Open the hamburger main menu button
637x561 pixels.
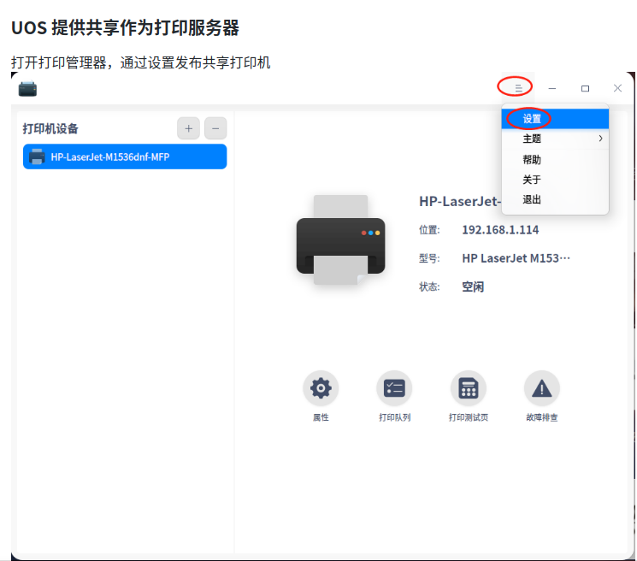pos(518,88)
